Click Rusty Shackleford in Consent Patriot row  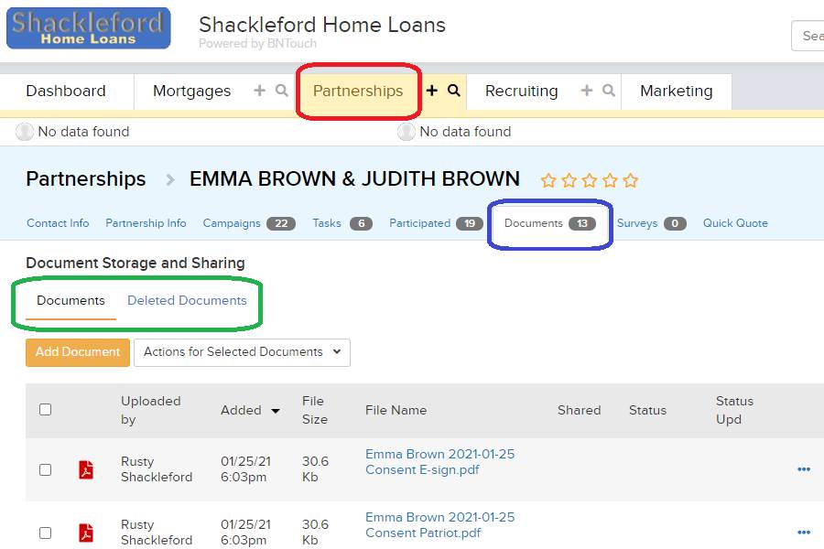(157, 533)
